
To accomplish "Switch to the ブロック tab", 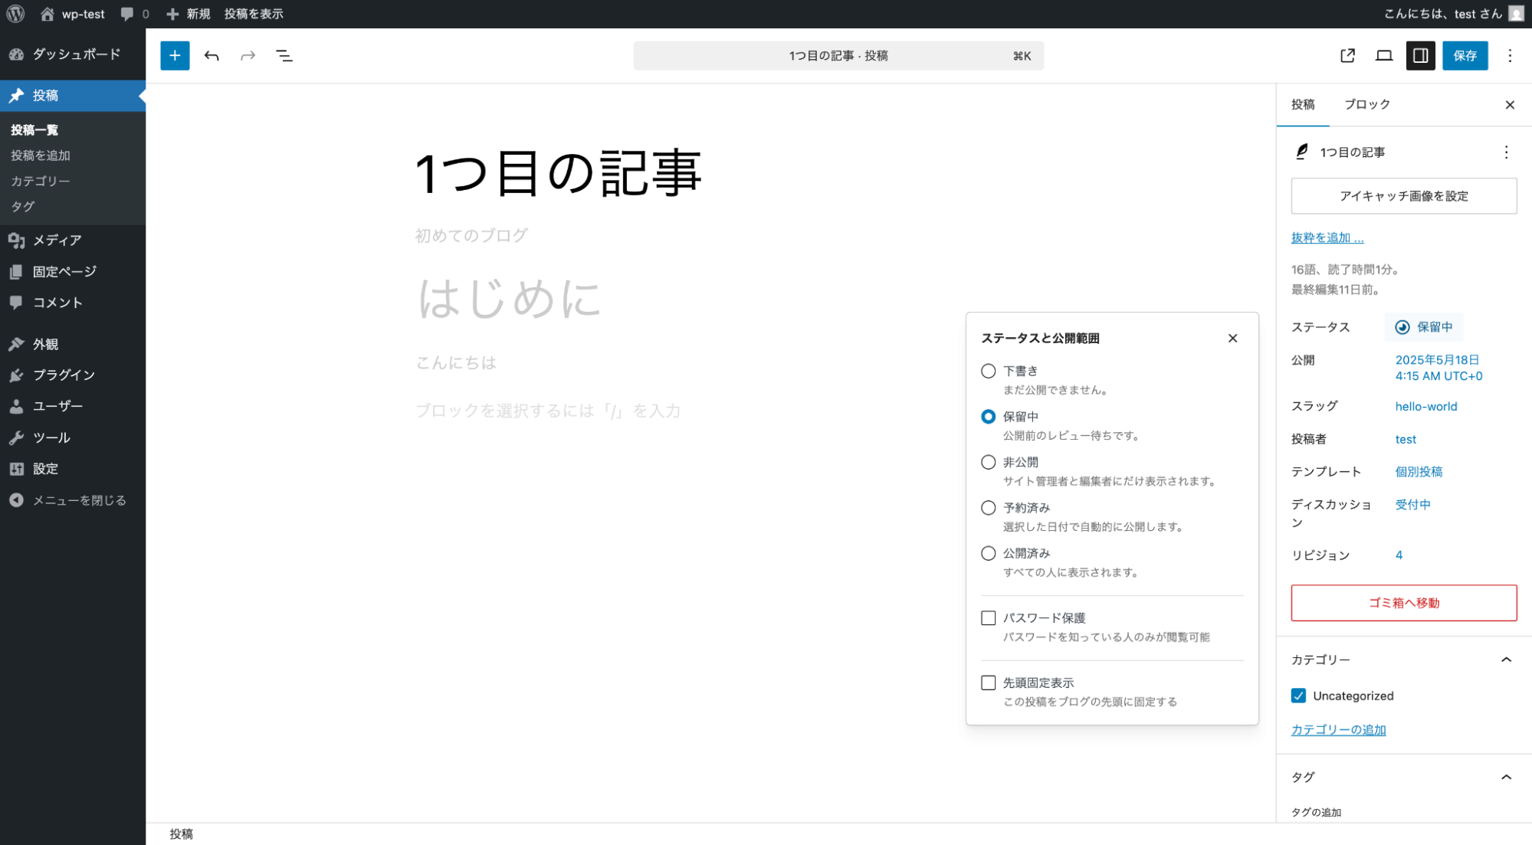I will (x=1366, y=104).
